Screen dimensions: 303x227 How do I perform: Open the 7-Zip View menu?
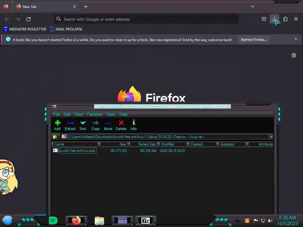tap(79, 114)
